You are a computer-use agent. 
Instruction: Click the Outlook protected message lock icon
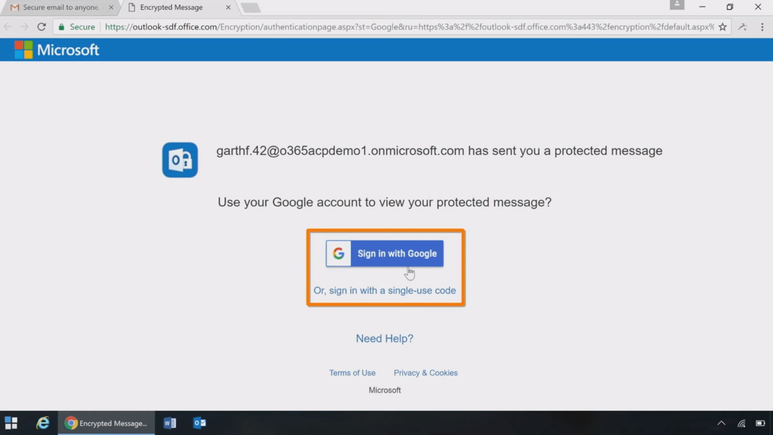180,160
